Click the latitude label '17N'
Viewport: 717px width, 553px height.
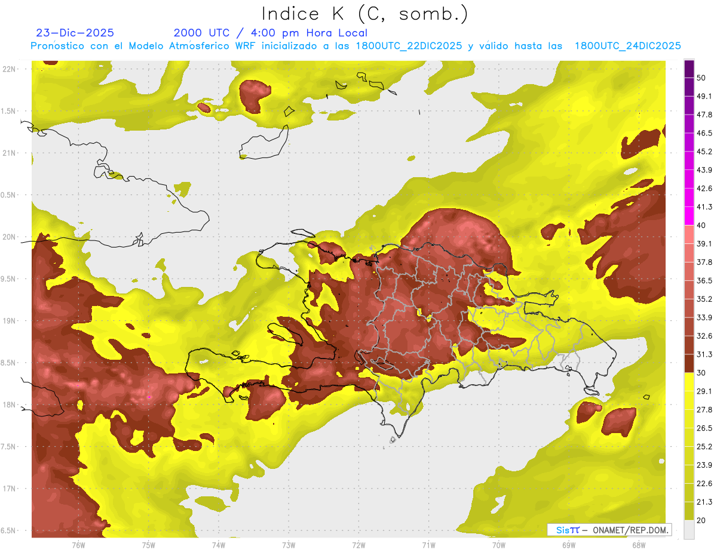[x=9, y=489]
